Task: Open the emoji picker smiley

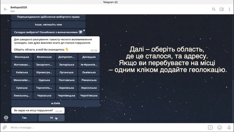Action: point(220,127)
